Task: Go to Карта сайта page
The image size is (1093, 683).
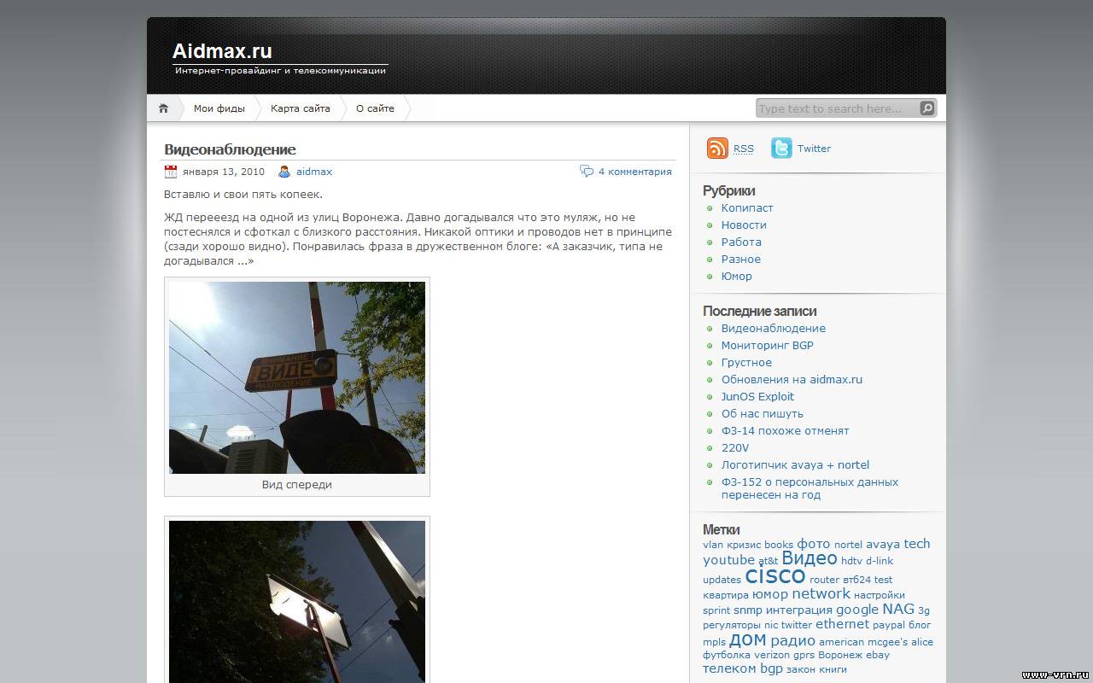Action: (300, 108)
